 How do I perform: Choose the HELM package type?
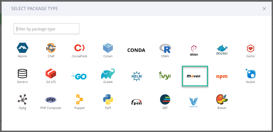(136, 76)
